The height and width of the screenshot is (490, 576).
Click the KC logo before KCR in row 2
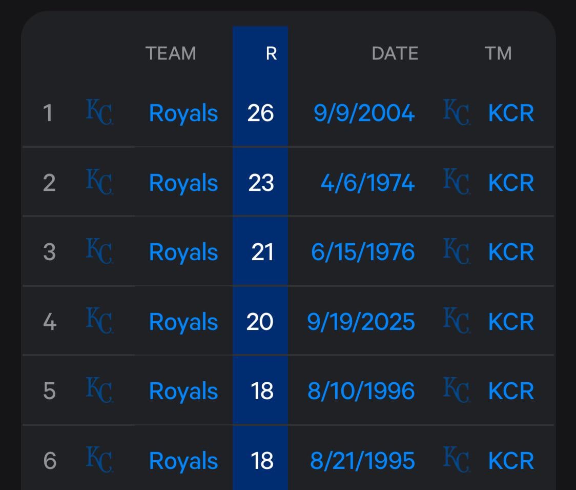(458, 182)
